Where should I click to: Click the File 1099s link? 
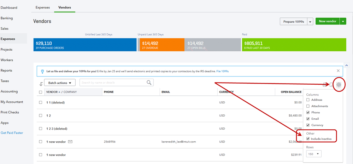tap(222, 71)
